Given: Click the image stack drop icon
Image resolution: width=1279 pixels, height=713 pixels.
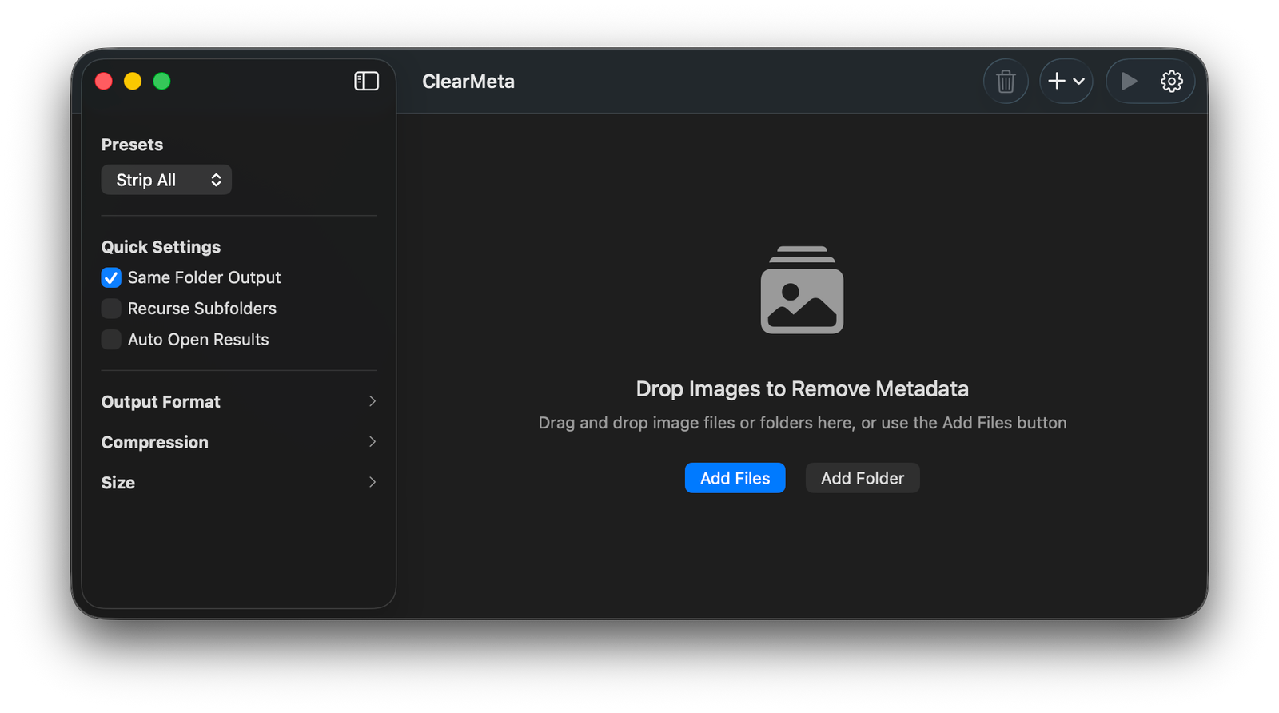Looking at the screenshot, I should tap(802, 289).
